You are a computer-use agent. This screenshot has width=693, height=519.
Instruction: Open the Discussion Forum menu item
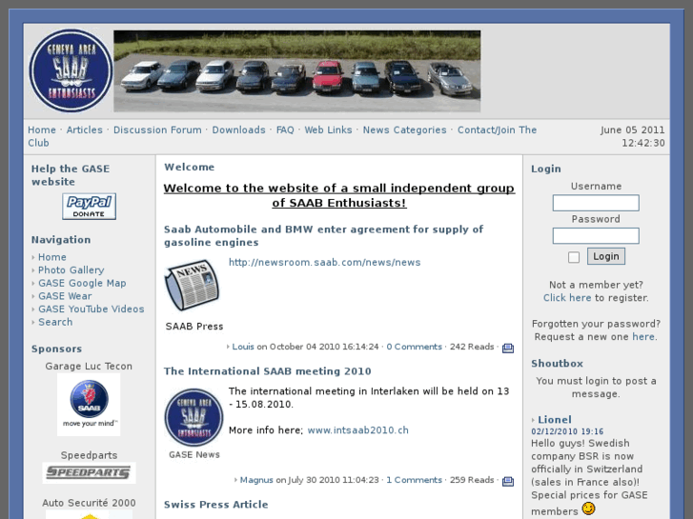click(157, 130)
